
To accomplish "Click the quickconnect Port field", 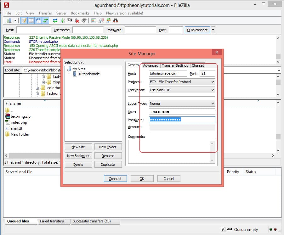I will [176, 30].
